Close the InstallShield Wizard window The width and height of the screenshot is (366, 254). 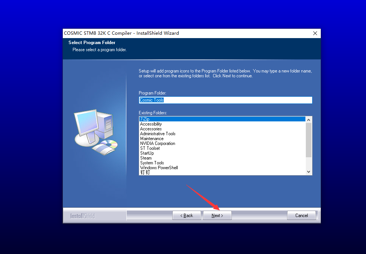(x=315, y=33)
